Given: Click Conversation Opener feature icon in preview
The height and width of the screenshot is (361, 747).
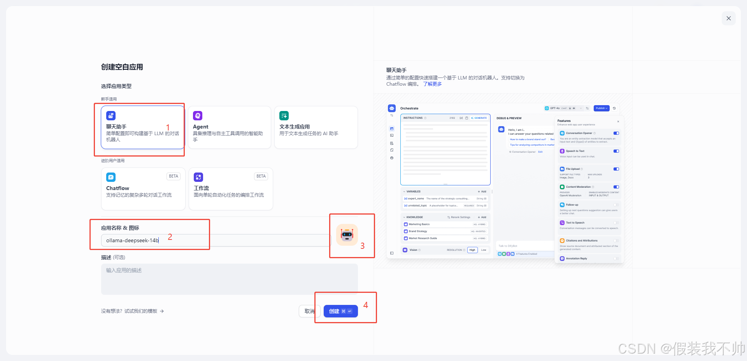Looking at the screenshot, I should [562, 133].
